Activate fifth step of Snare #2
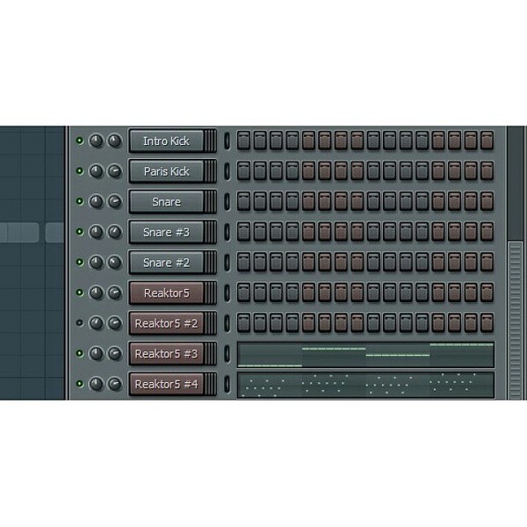This screenshot has height=527, width=527. click(x=308, y=262)
